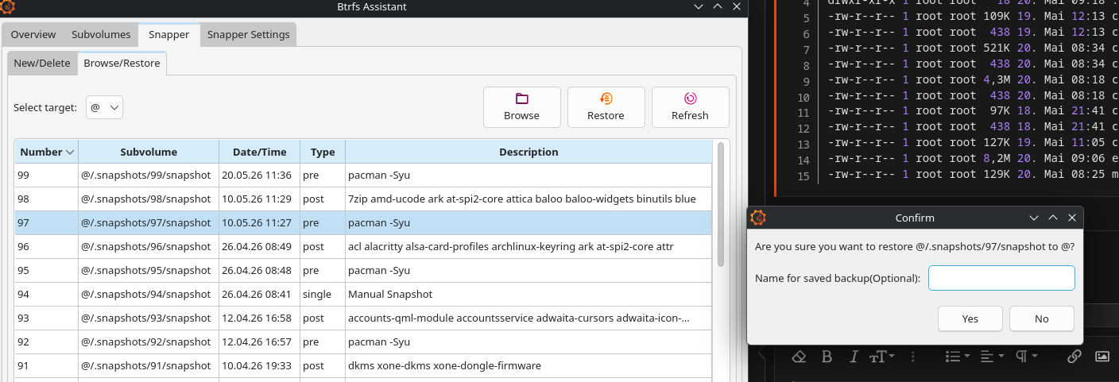Toggle bold in the editor toolbar
The width and height of the screenshot is (1119, 382).
click(826, 357)
